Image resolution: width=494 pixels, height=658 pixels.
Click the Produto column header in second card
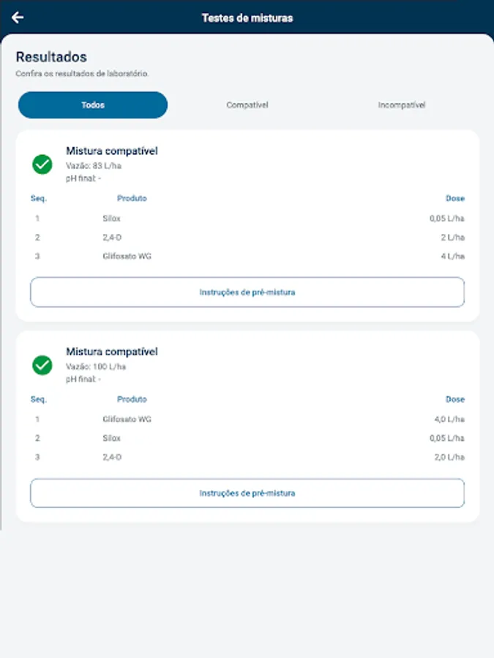click(132, 399)
